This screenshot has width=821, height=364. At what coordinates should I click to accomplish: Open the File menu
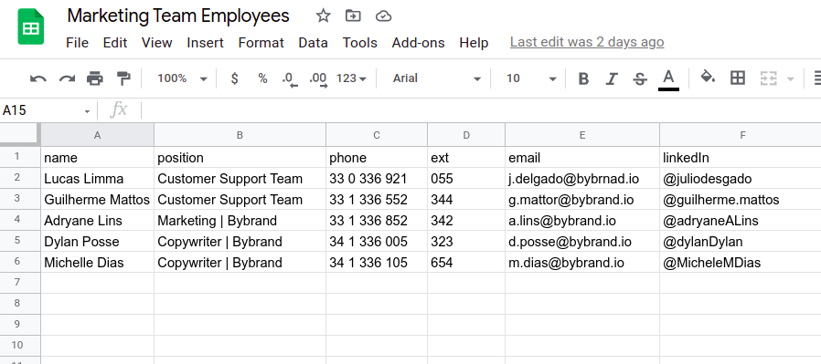click(x=77, y=43)
